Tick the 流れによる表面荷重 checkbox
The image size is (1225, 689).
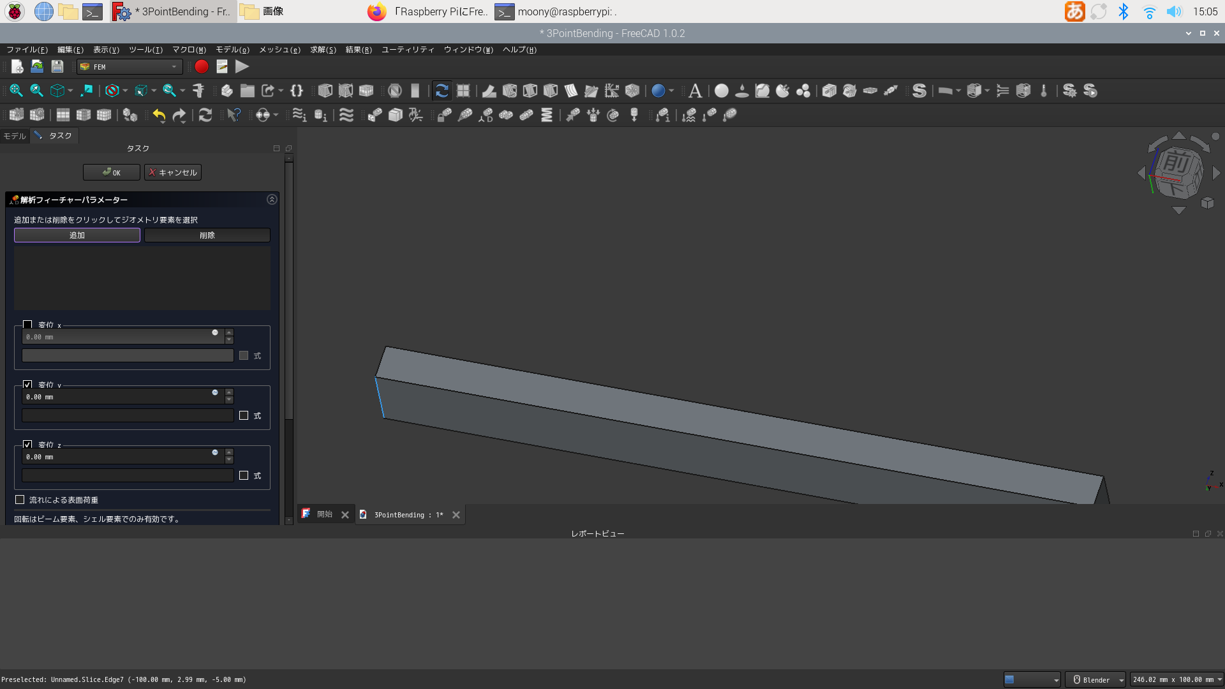[x=20, y=500]
